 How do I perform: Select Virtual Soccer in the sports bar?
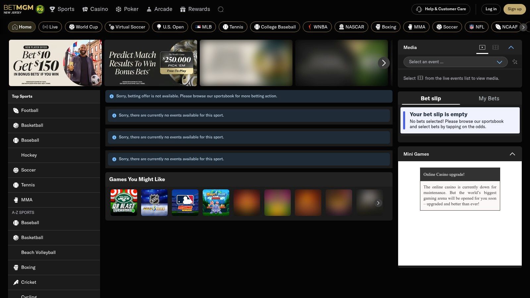click(127, 27)
